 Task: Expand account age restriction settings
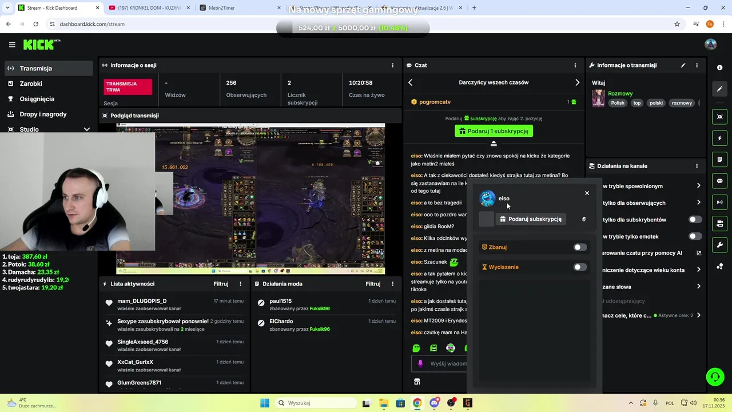click(x=698, y=270)
